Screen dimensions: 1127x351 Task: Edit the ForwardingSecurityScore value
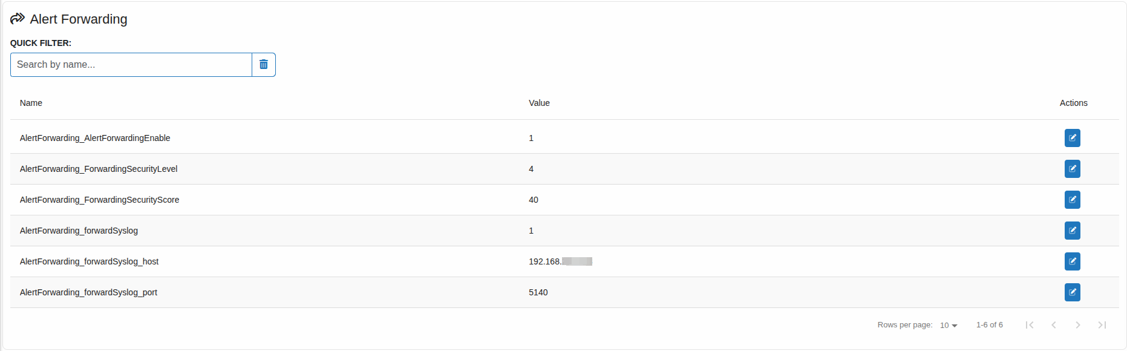click(1072, 200)
